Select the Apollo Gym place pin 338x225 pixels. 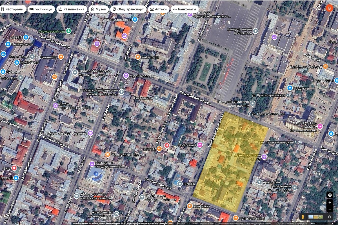pos(260,182)
